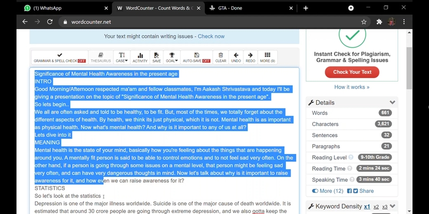Click the INTRO heading in the text
Screen dimensions: 429x214
coord(43,81)
